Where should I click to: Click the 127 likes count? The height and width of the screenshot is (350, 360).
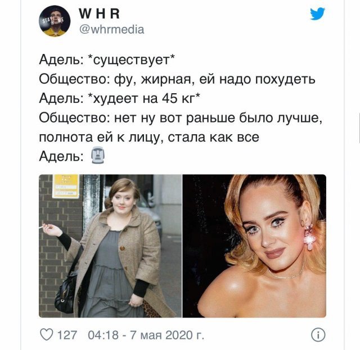coord(67,335)
